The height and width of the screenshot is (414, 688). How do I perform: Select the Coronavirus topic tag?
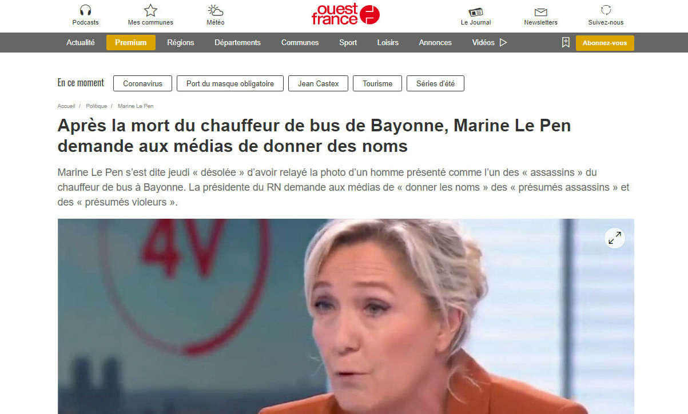pyautogui.click(x=142, y=83)
